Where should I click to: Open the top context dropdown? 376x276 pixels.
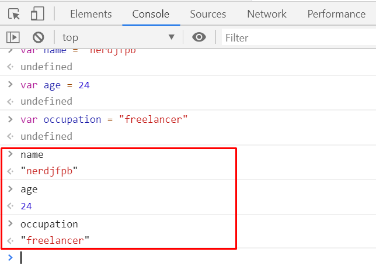coord(119,37)
